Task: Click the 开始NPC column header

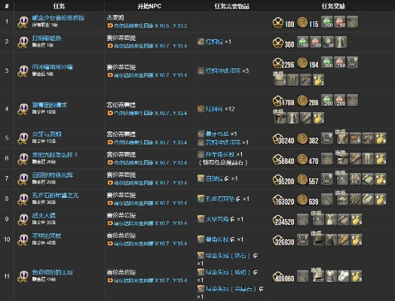Action: (x=149, y=6)
